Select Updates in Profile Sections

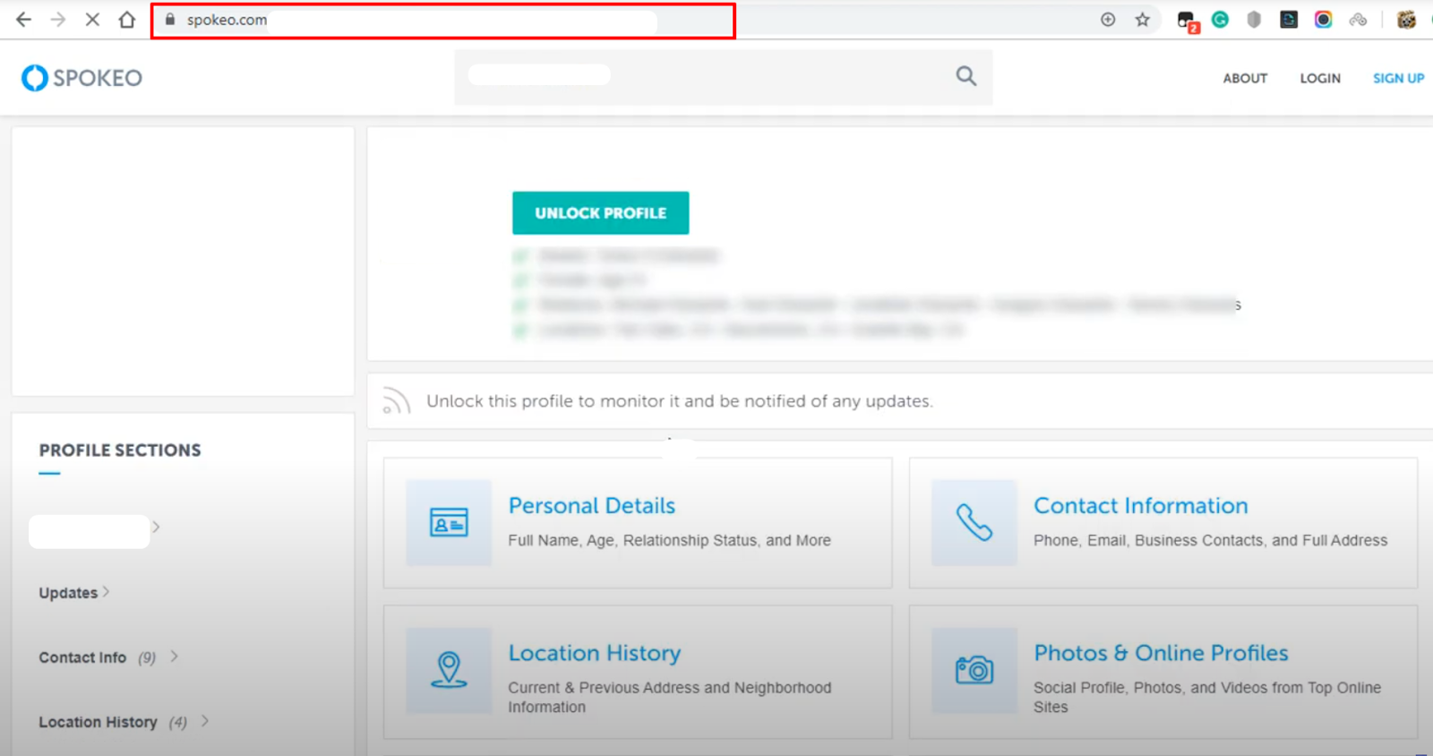tap(68, 593)
